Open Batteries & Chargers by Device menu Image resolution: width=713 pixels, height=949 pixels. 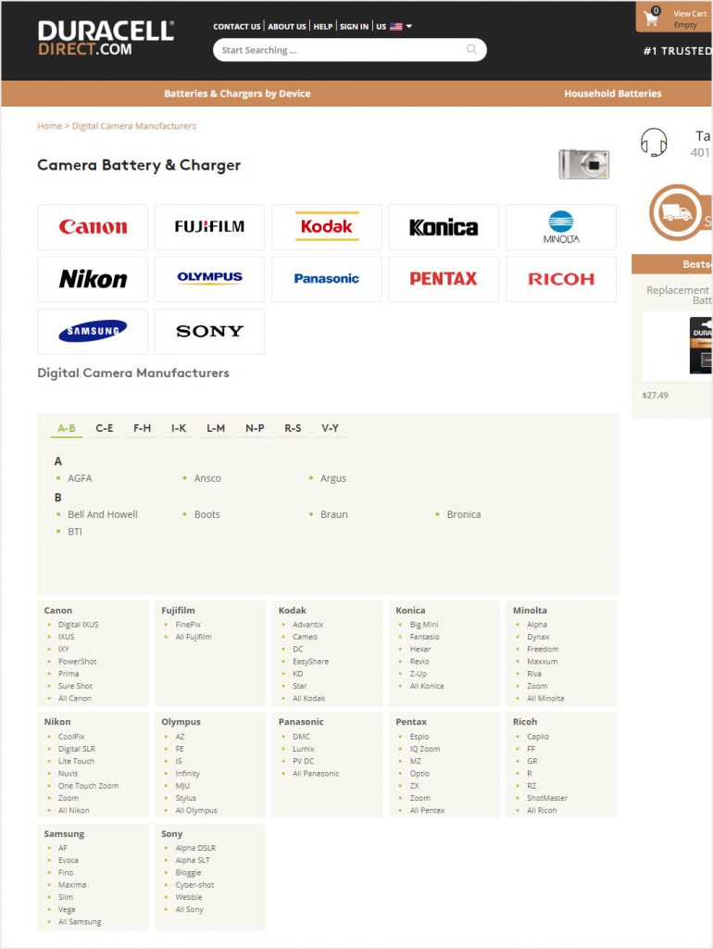[x=237, y=94]
